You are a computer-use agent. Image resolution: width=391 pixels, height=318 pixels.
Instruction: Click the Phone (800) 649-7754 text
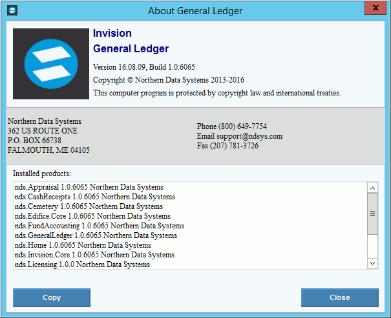point(231,126)
